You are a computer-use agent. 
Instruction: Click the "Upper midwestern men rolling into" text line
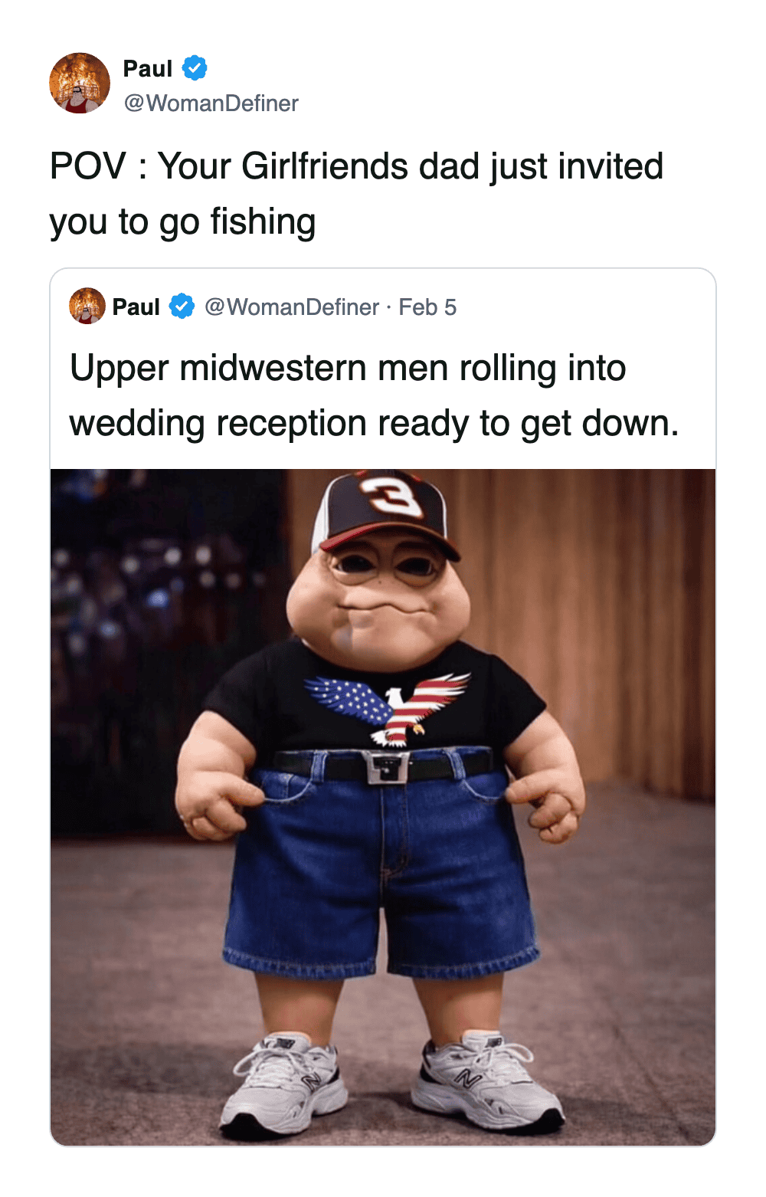pyautogui.click(x=348, y=368)
